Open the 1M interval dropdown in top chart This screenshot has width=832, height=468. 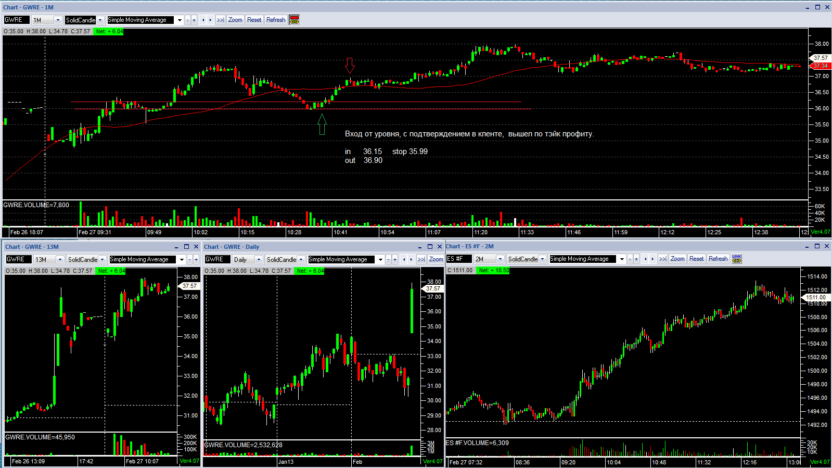[58, 20]
